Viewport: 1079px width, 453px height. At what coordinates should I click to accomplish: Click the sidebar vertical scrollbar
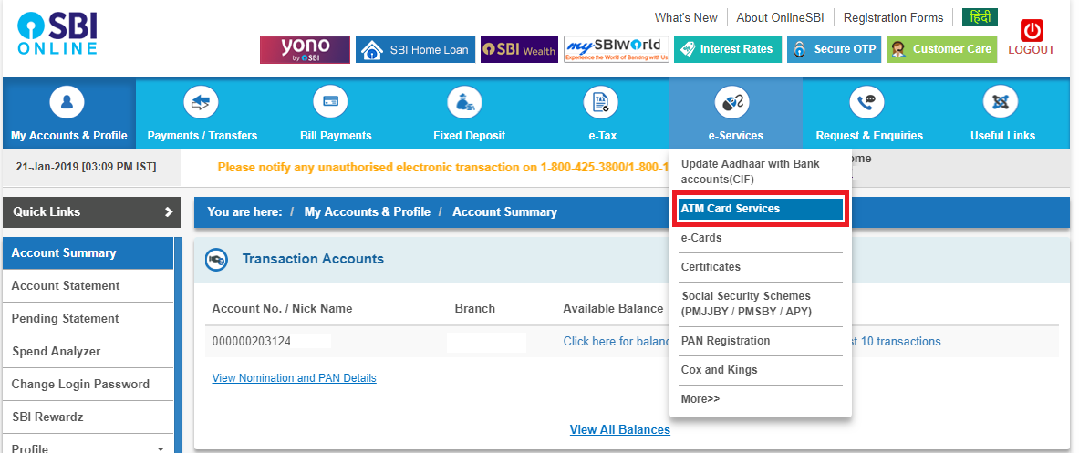178,345
